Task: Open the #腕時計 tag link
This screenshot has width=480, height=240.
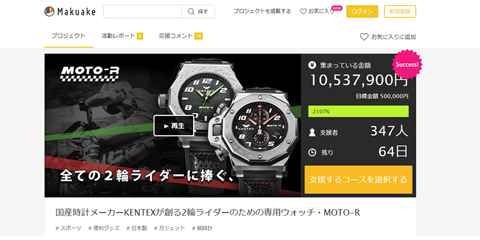Action: (x=202, y=228)
